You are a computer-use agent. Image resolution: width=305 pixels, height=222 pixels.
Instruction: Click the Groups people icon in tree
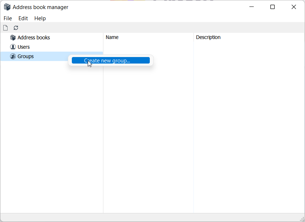(13, 56)
